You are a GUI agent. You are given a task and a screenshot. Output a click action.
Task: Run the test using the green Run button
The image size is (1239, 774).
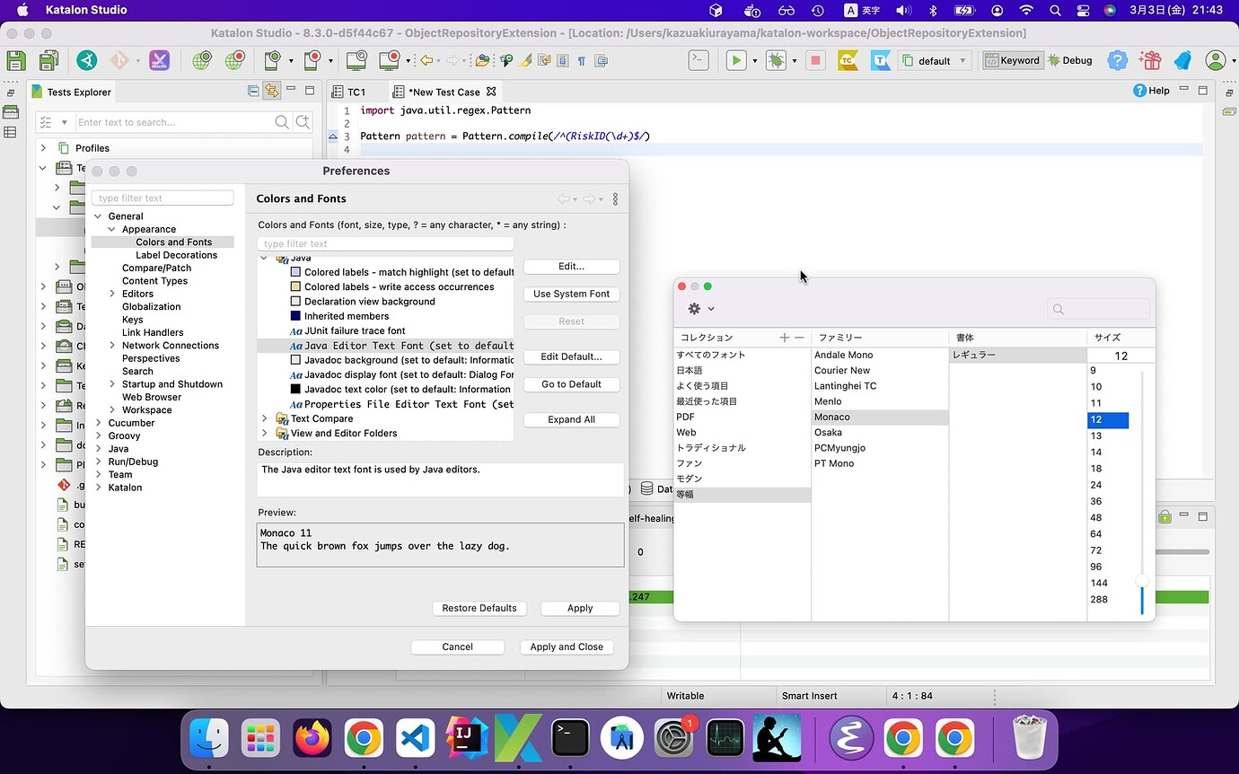[736, 60]
